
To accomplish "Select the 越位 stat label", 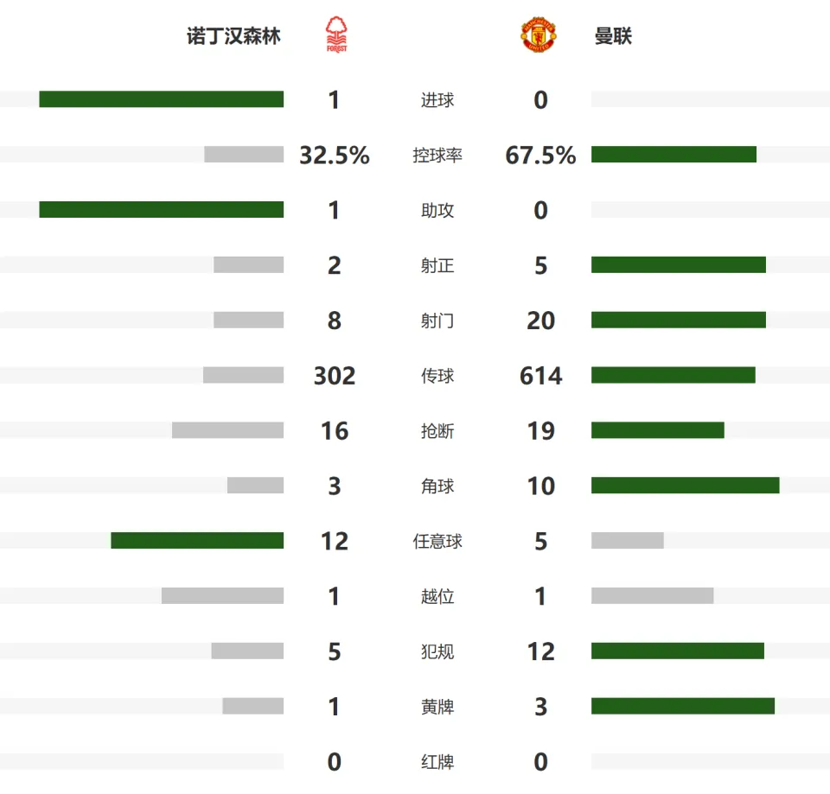I will point(437,596).
